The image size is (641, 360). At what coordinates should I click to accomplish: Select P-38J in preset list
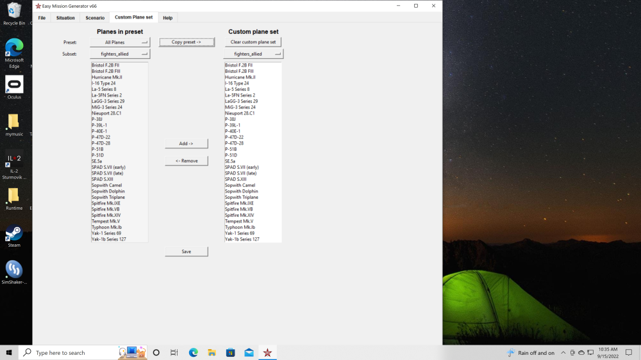click(97, 119)
